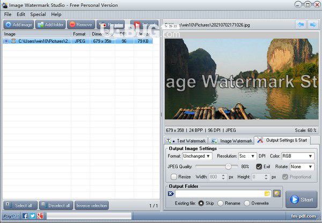Click the JPEG Quality slider handle

228,166
